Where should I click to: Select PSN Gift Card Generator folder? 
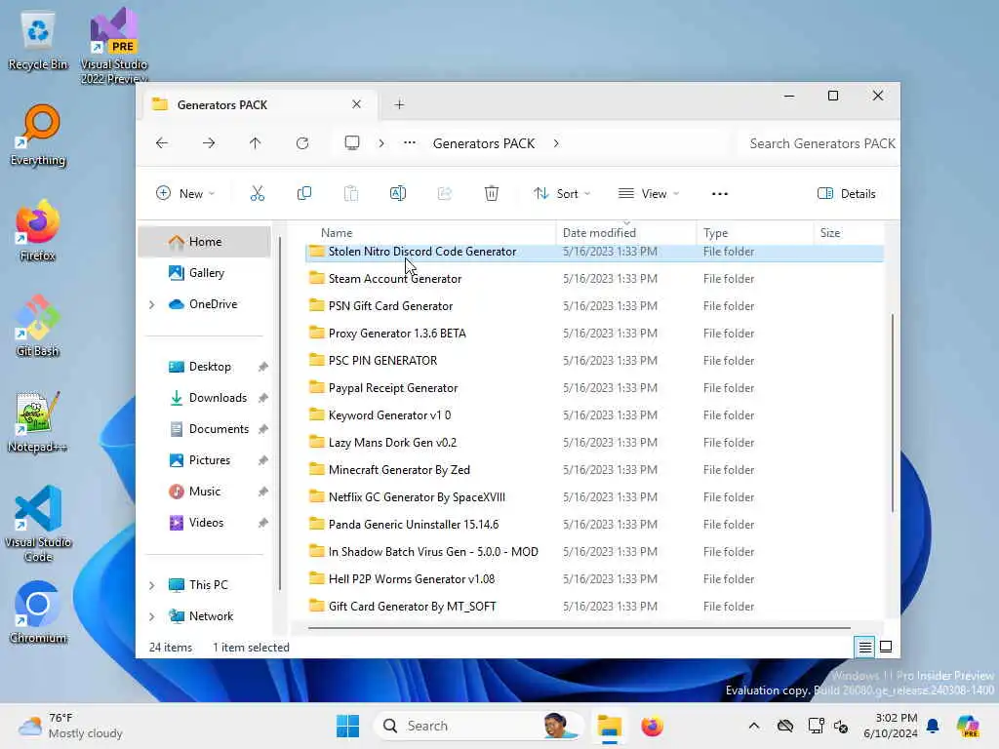coord(594,306)
